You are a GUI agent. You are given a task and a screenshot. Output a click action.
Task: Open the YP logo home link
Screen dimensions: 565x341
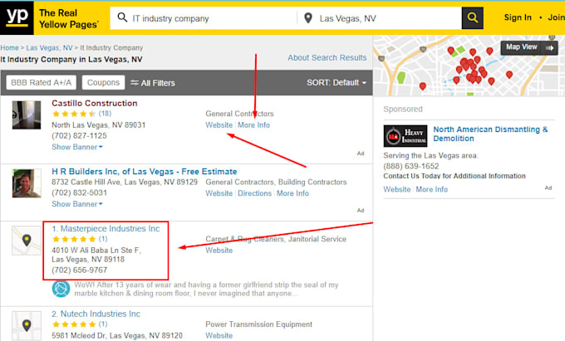click(17, 17)
